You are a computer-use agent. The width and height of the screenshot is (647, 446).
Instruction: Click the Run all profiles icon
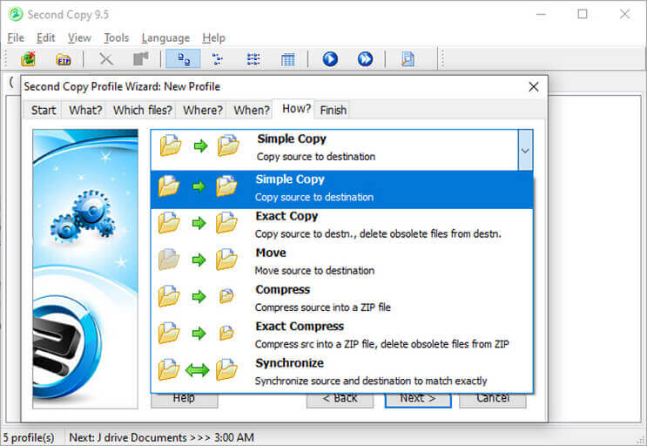click(365, 59)
